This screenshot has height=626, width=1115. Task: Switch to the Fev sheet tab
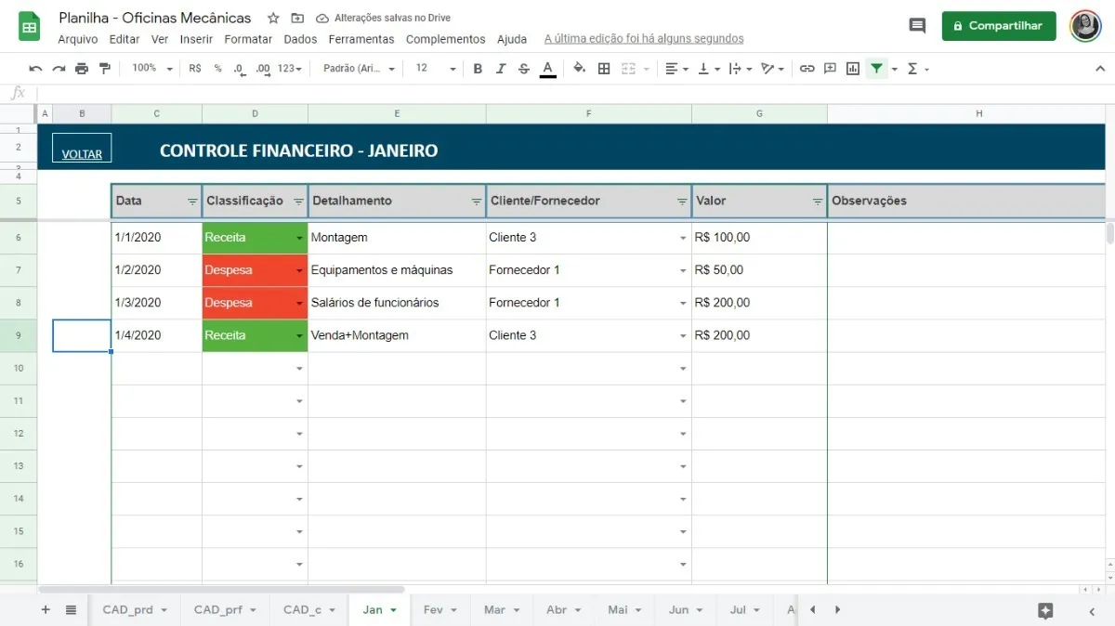pyautogui.click(x=433, y=610)
